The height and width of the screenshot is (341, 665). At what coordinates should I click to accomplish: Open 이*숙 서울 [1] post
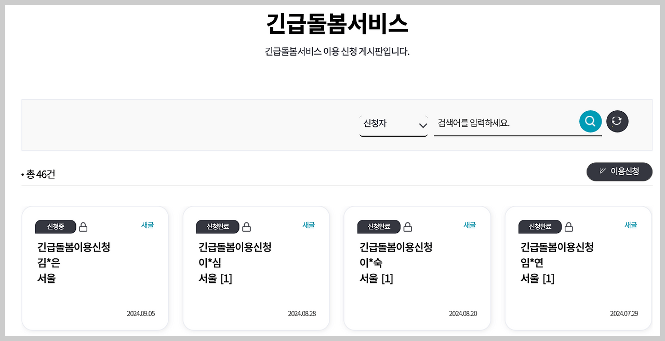[x=376, y=279]
